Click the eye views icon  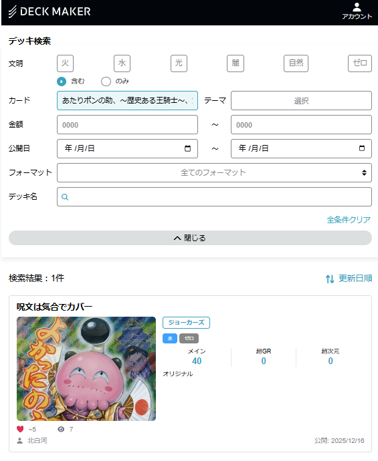[x=61, y=429]
